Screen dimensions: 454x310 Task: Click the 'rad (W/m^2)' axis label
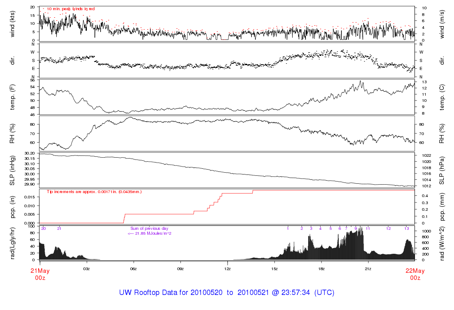click(442, 244)
